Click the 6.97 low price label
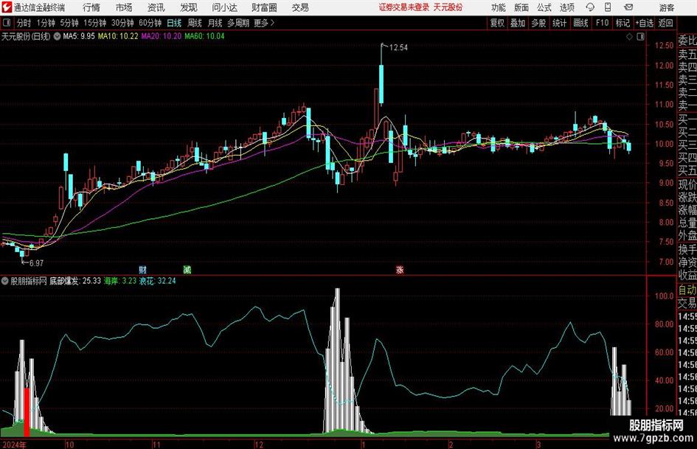Screen dimensions: 697x449 pyautogui.click(x=36, y=263)
